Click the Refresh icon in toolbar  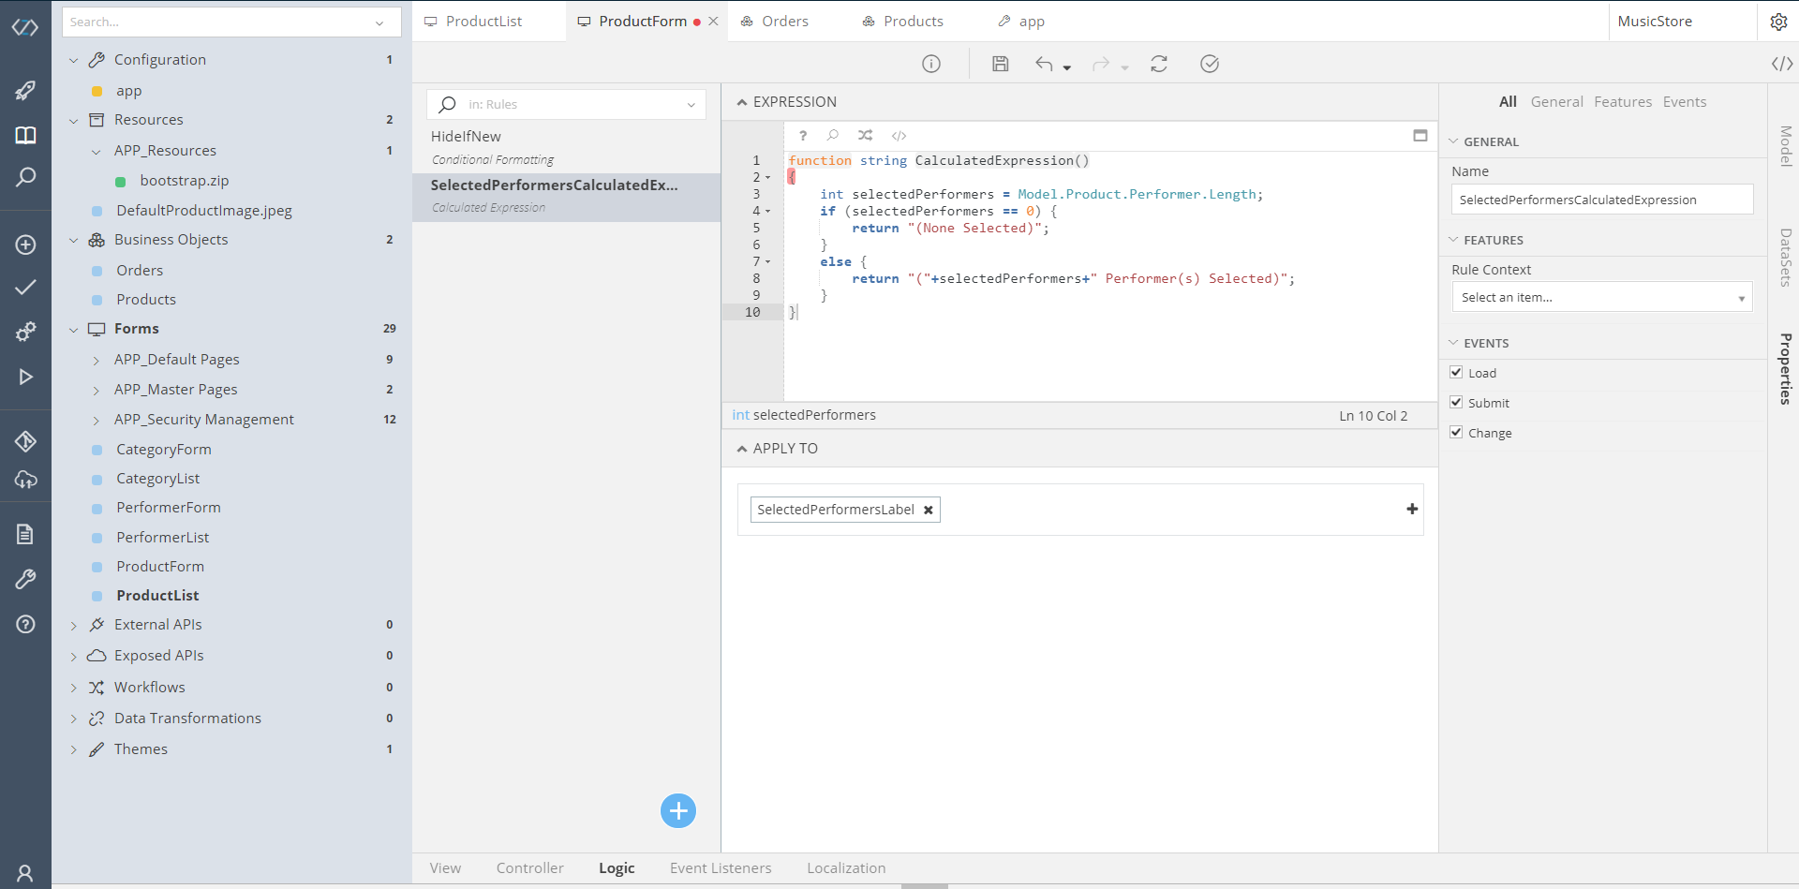(x=1159, y=64)
